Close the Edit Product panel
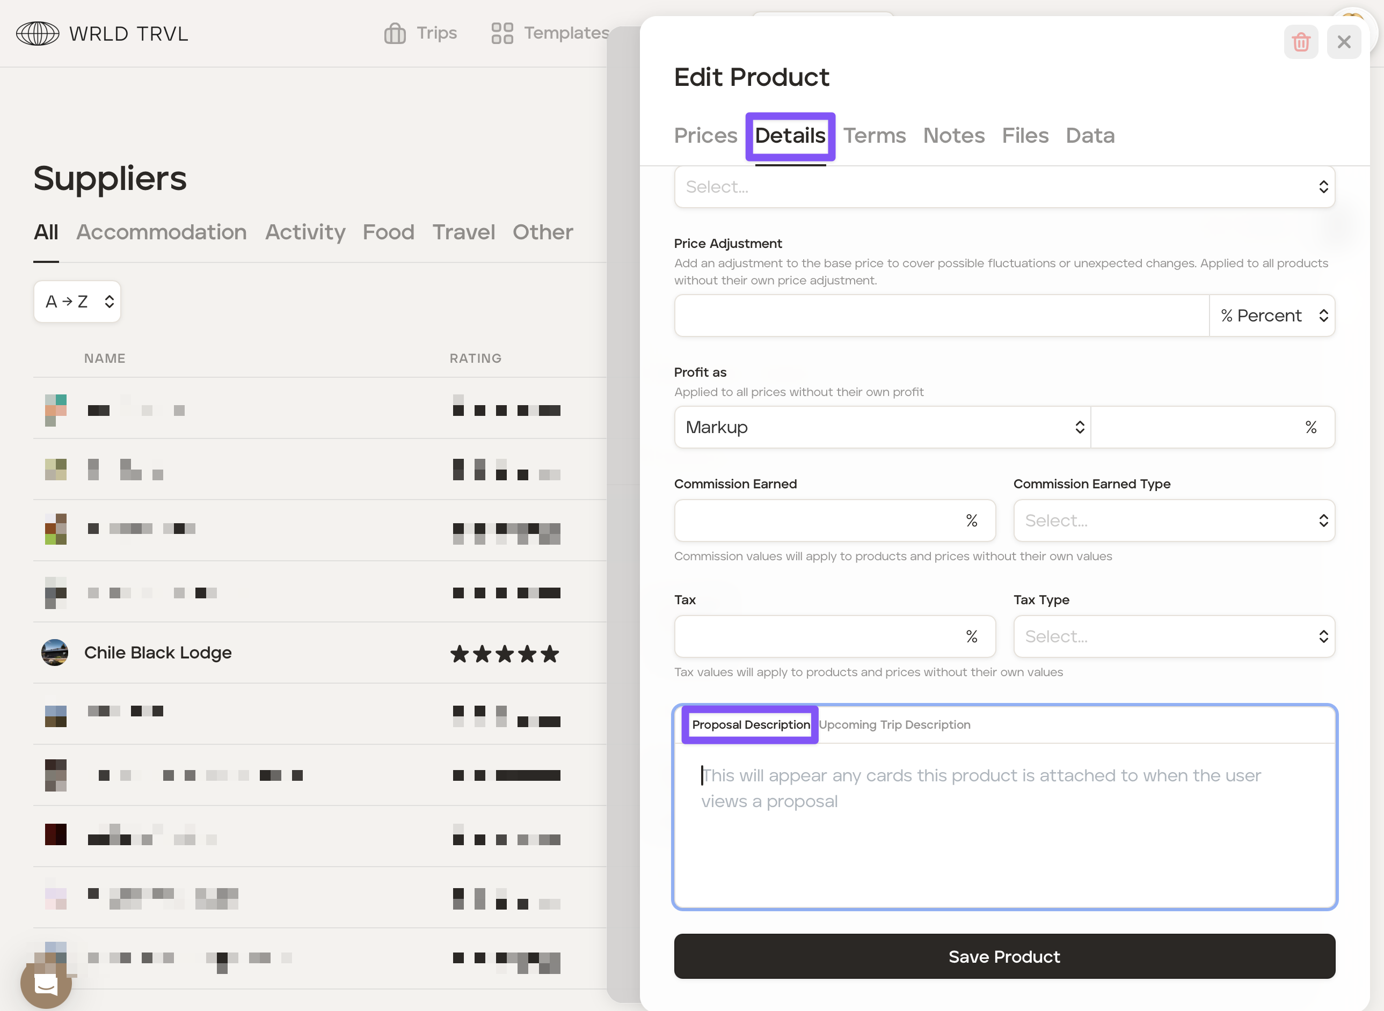The height and width of the screenshot is (1011, 1384). tap(1343, 42)
